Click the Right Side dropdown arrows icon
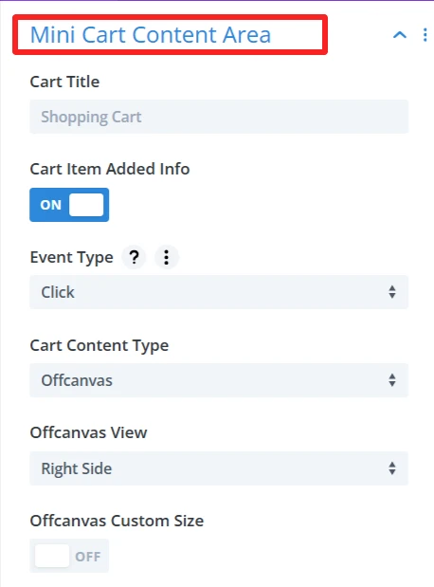 coord(392,468)
